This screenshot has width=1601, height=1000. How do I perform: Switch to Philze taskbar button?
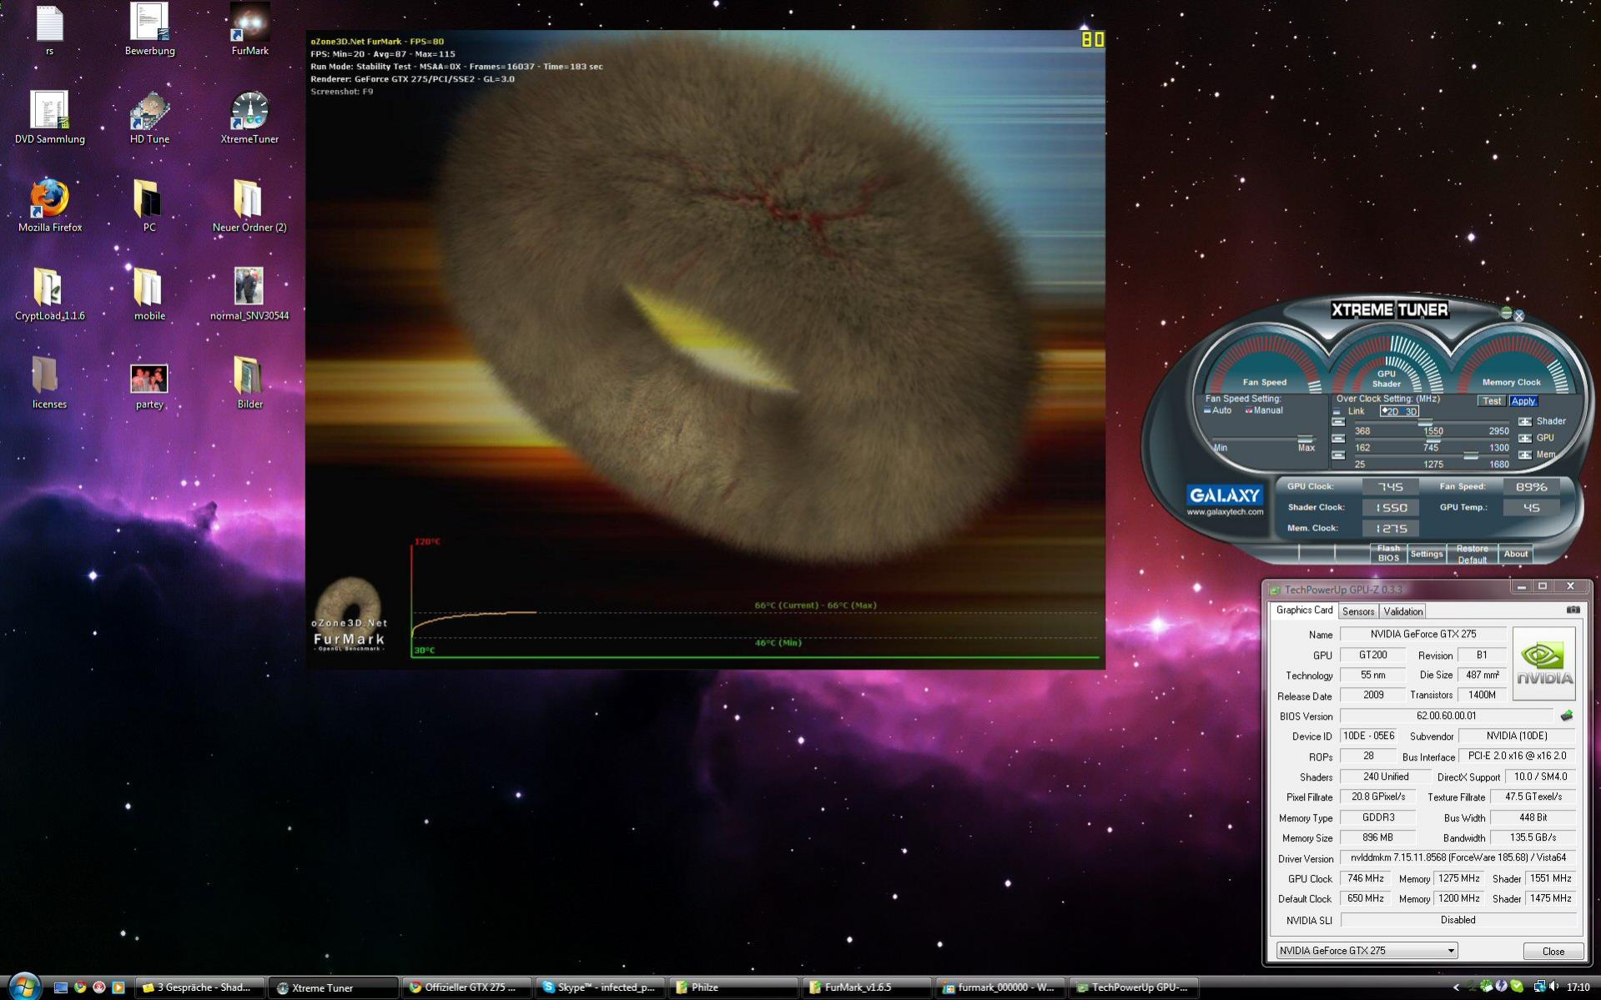click(733, 987)
